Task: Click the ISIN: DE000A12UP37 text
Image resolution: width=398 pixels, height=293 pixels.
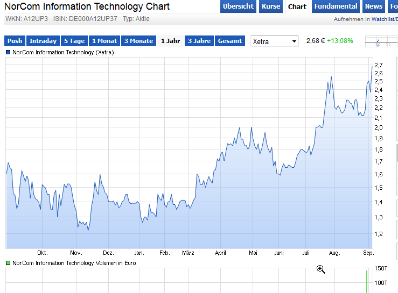Action: [x=85, y=19]
